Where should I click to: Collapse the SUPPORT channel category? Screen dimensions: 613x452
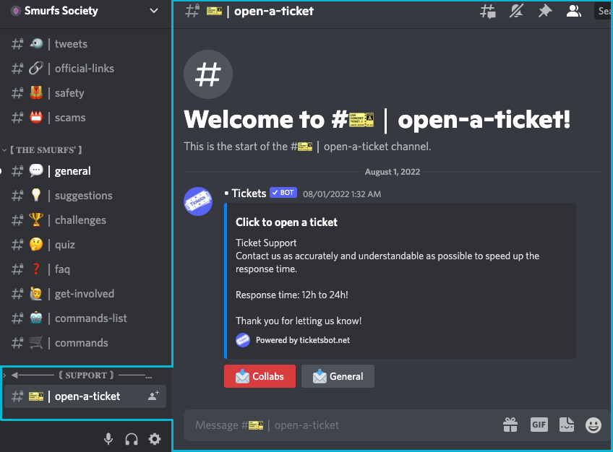tap(80, 375)
